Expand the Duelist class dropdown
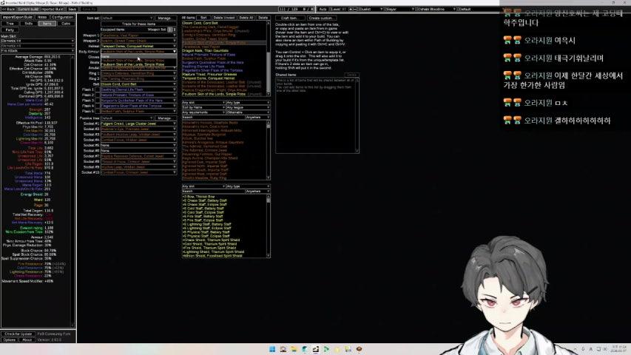The image size is (631, 355). pyautogui.click(x=372, y=9)
